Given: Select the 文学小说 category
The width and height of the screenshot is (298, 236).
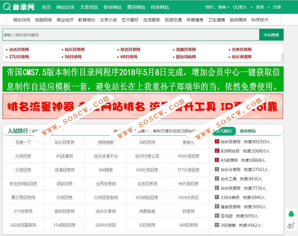Looking at the screenshot, I should pos(108,20).
